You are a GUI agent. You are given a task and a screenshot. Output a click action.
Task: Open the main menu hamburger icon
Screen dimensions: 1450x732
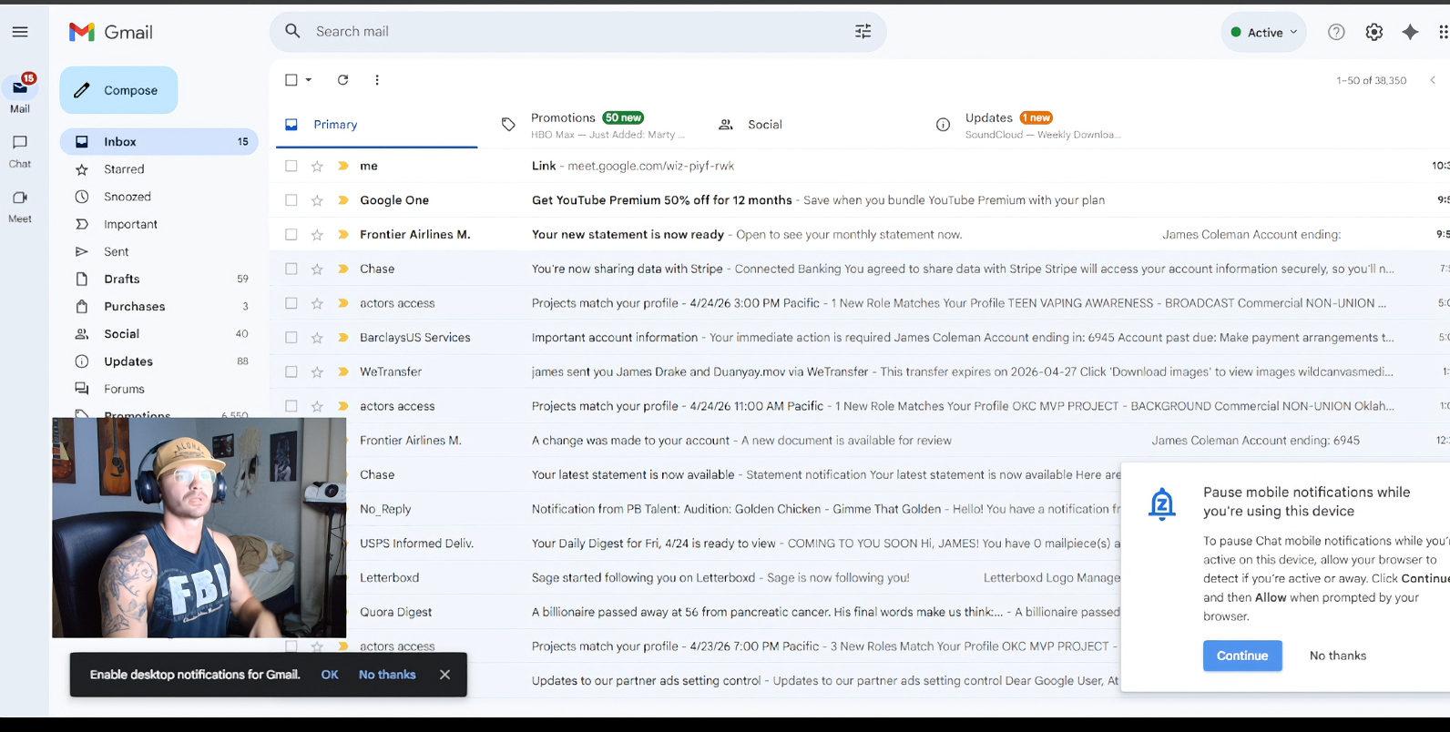[x=20, y=32]
